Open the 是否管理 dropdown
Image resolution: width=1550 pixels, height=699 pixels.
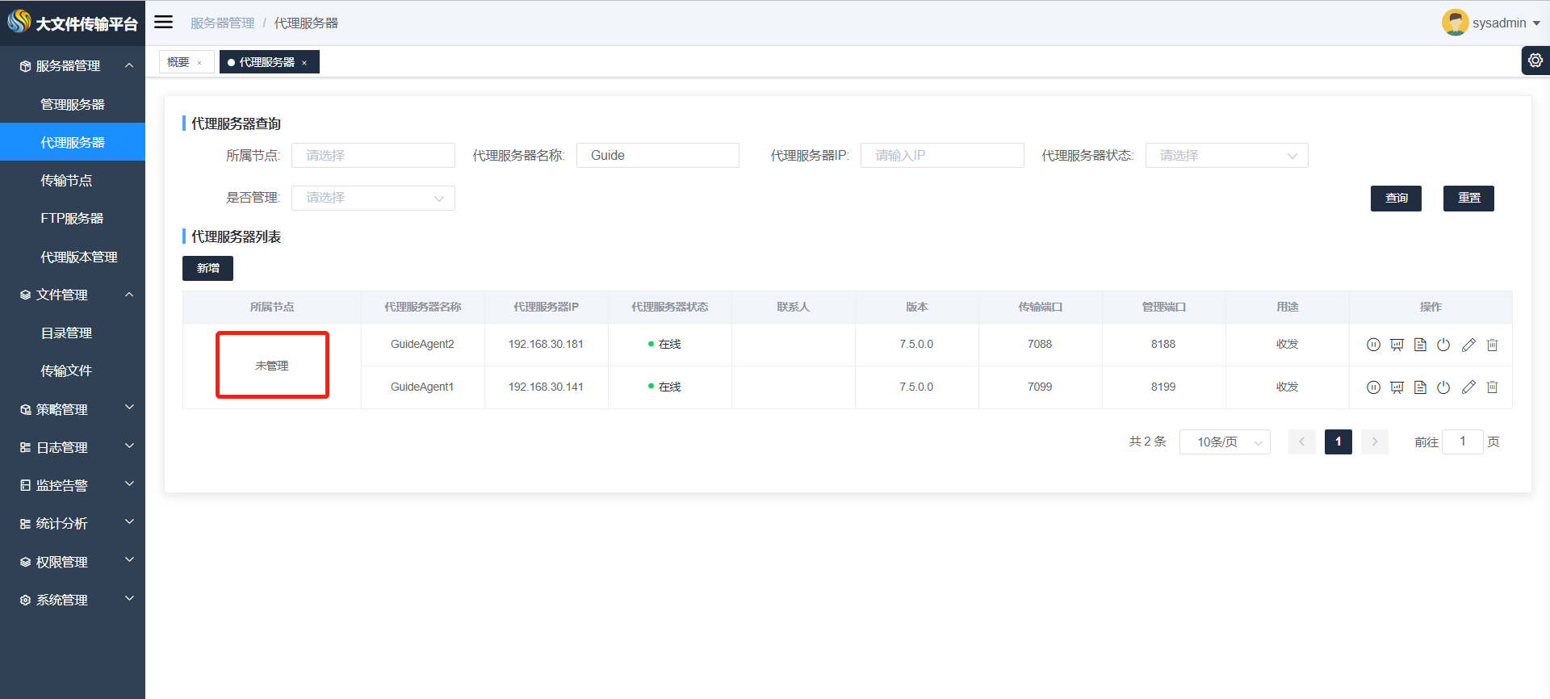(x=373, y=198)
